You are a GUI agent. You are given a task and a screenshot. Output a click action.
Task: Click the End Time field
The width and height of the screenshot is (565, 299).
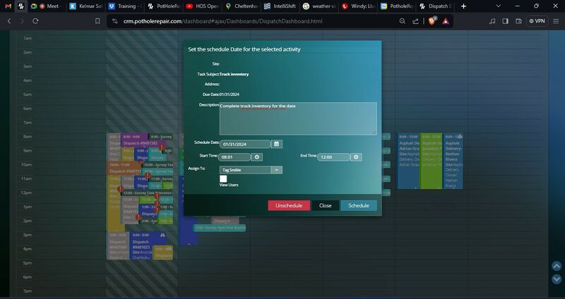(333, 157)
